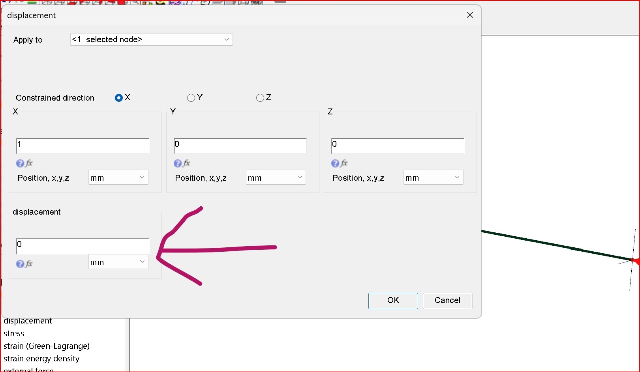The image size is (640, 372).
Task: Open the fx formula editor for Z
Action: click(344, 163)
